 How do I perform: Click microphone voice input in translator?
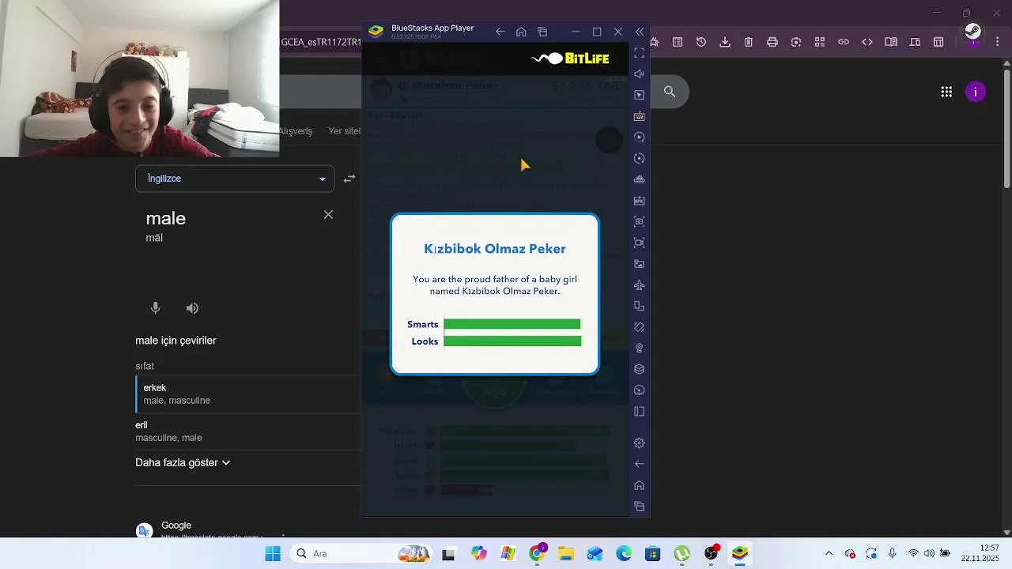156,308
